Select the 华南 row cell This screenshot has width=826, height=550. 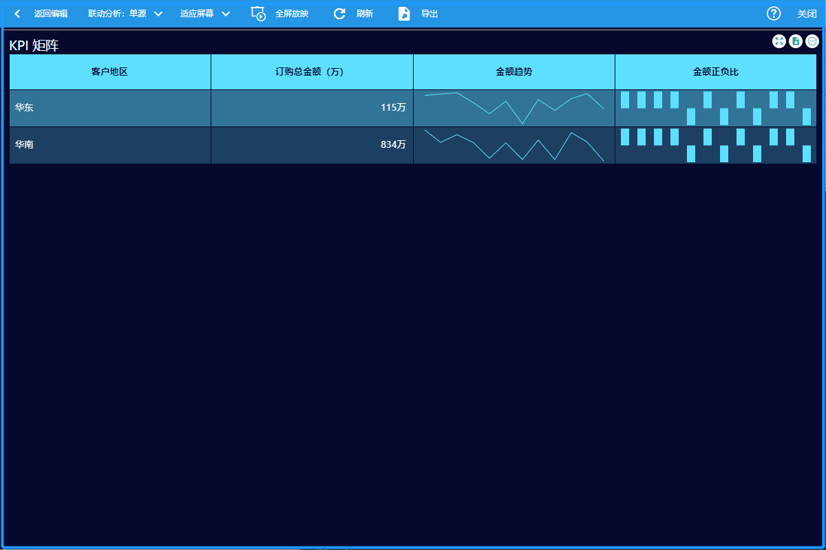[x=110, y=145]
